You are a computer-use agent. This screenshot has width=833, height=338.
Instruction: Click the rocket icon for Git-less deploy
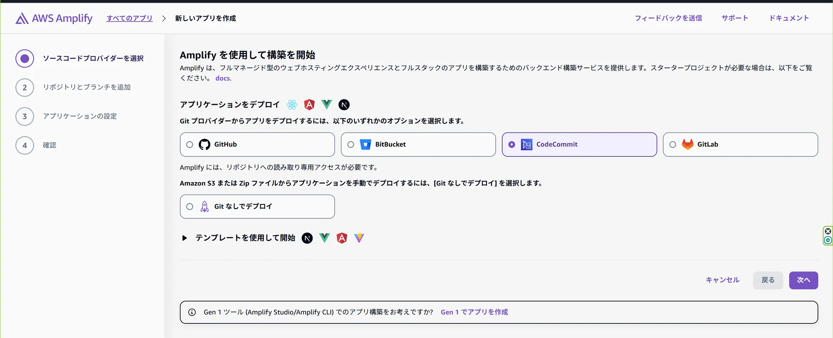(x=205, y=207)
